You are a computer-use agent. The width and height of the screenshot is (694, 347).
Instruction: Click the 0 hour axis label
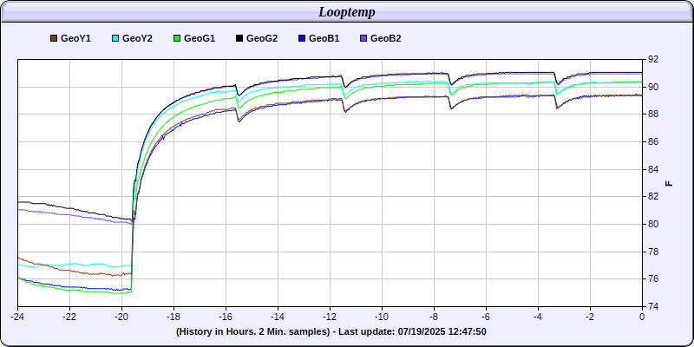point(642,317)
